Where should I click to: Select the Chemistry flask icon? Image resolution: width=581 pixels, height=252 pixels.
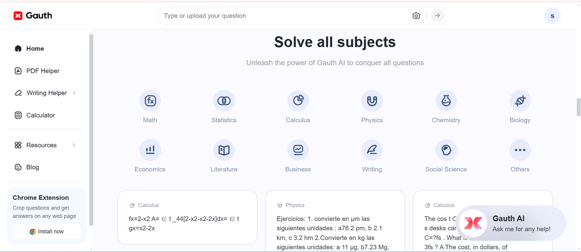446,101
